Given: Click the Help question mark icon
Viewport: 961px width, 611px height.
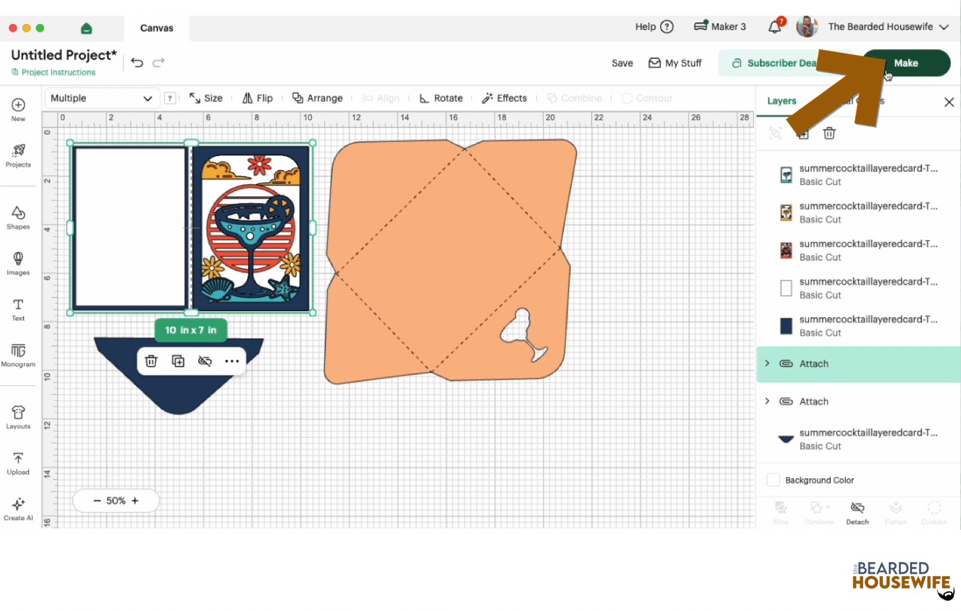Looking at the screenshot, I should pos(667,26).
